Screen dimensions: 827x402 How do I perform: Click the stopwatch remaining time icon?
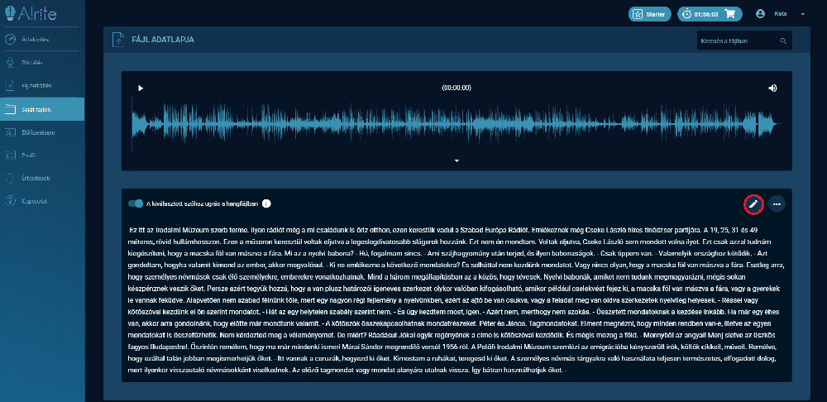(x=687, y=14)
